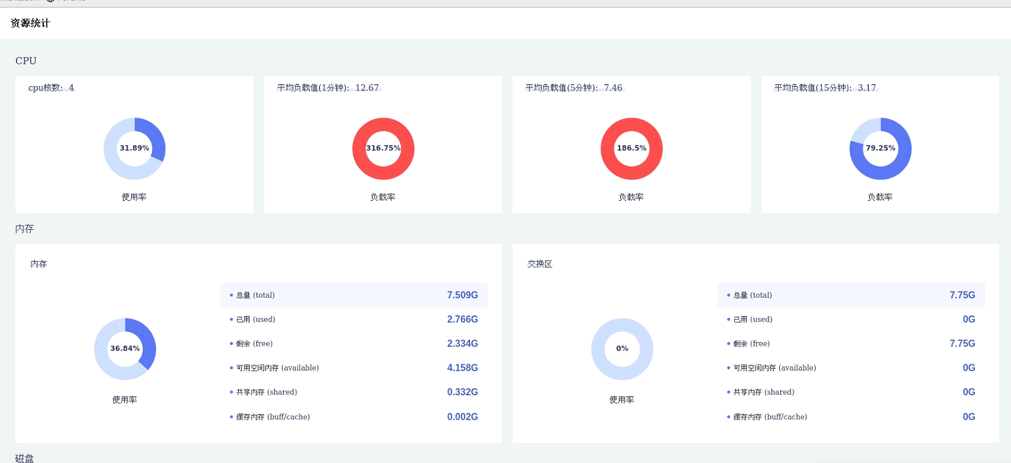This screenshot has height=463, width=1011.
Task: Click the 使用率 caption under CPU chart
Action: coord(134,197)
